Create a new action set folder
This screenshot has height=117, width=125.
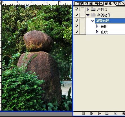pyautogui.click(x=107, y=114)
